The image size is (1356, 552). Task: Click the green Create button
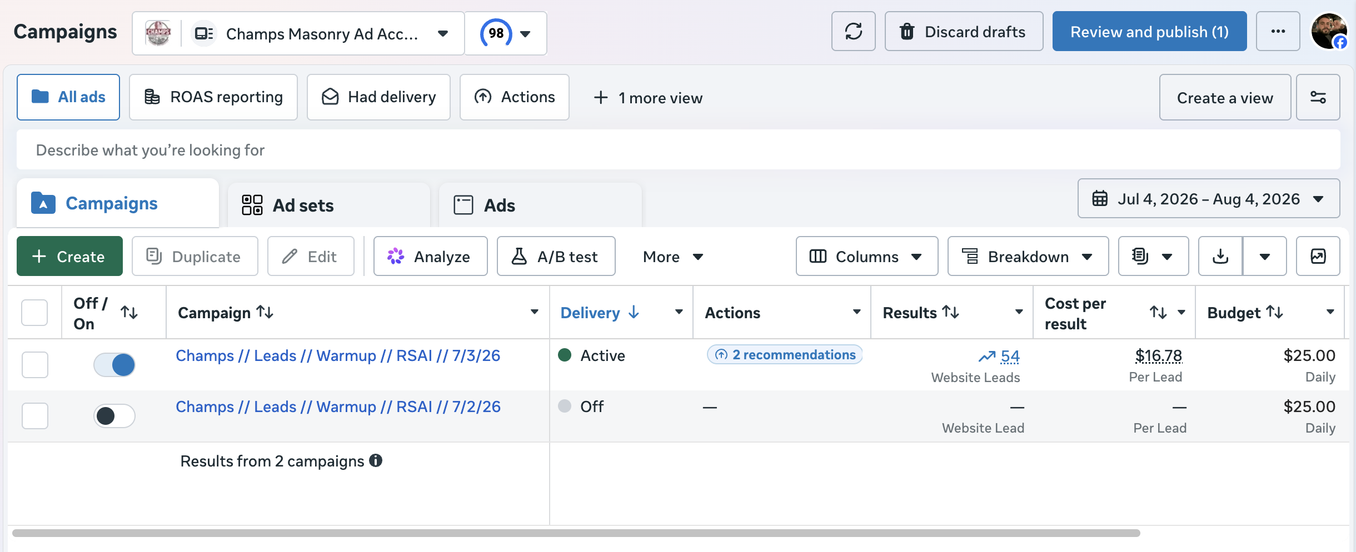(x=69, y=256)
